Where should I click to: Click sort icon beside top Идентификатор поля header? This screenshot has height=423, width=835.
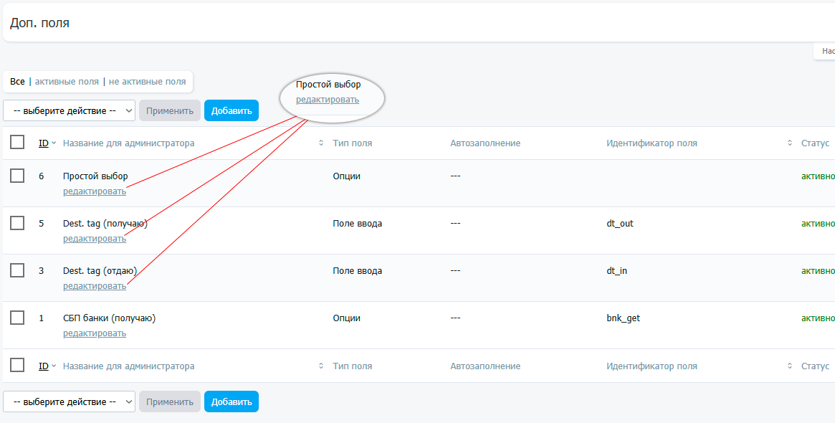pyautogui.click(x=790, y=143)
